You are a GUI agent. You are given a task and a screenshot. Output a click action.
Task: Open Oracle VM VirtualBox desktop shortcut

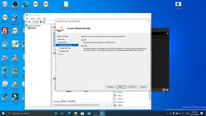tap(15, 19)
